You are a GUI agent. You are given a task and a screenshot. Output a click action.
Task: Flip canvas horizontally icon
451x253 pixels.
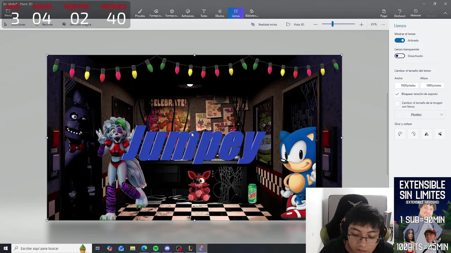(x=426, y=134)
